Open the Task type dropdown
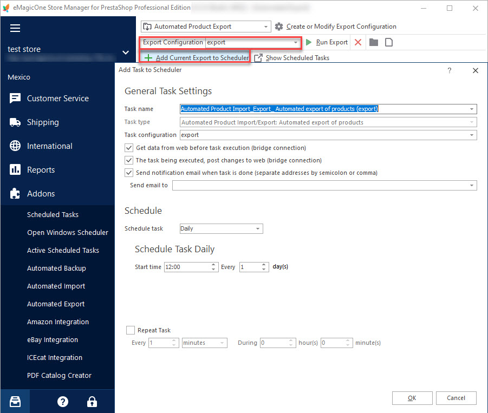Viewport: 488px width, 413px height. tap(472, 122)
